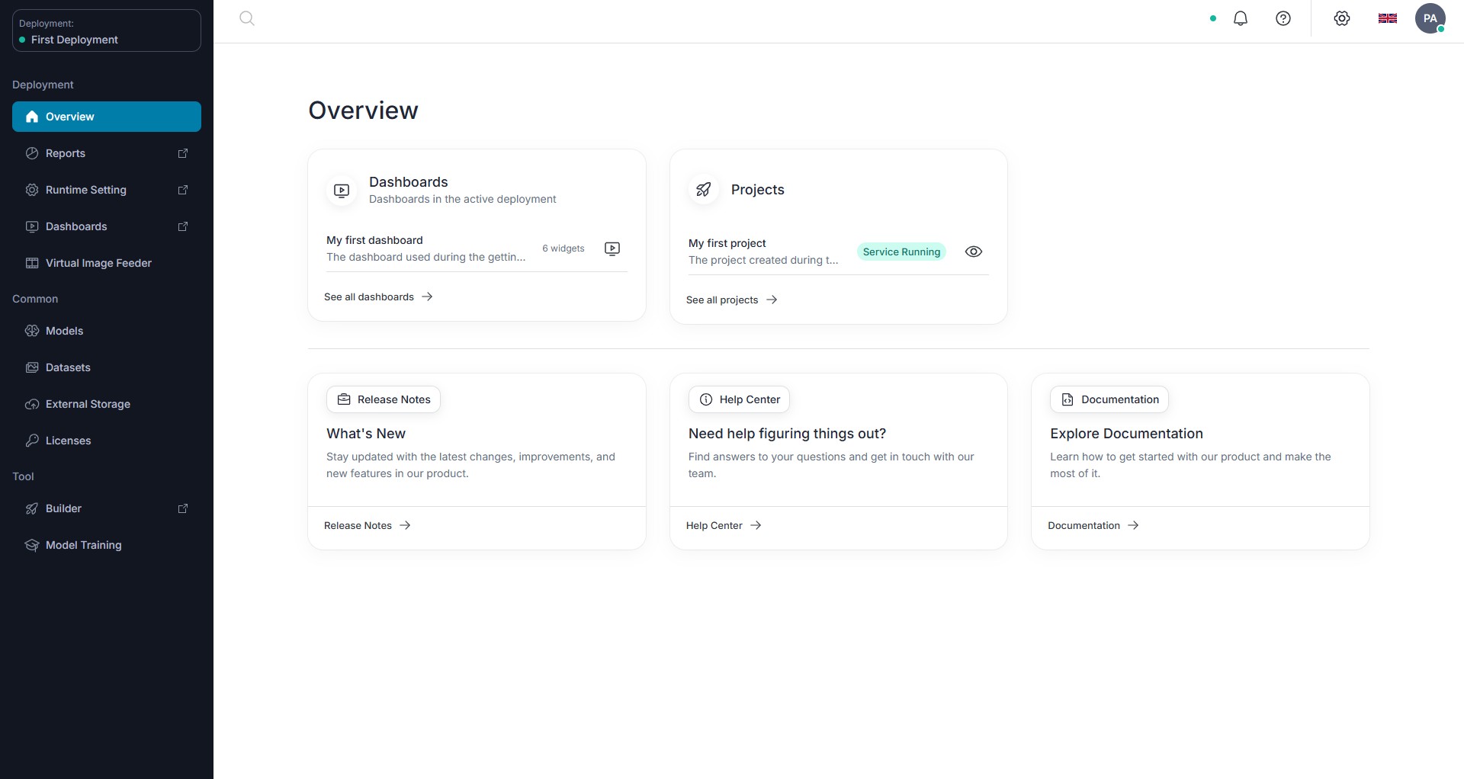
Task: Open Datasets from sidebar
Action: click(x=107, y=367)
